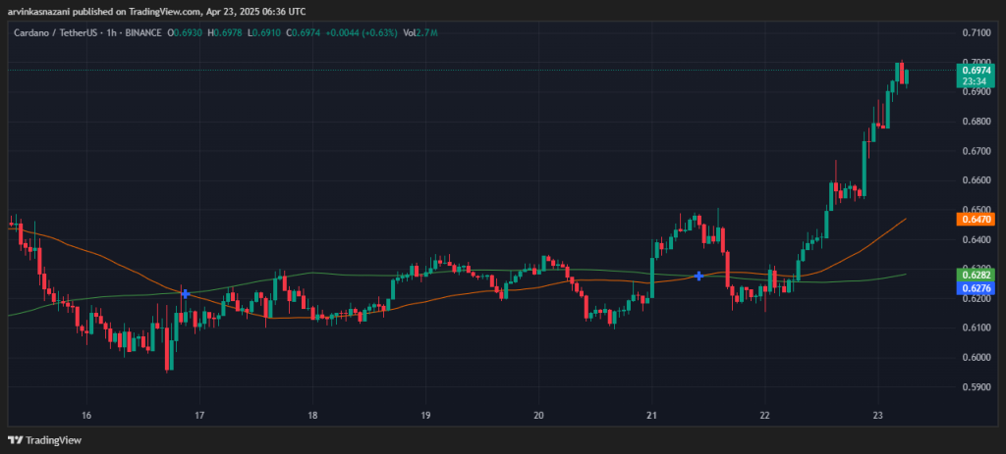Click the BINANCE exchange name
The height and width of the screenshot is (454, 1006).
[x=142, y=34]
